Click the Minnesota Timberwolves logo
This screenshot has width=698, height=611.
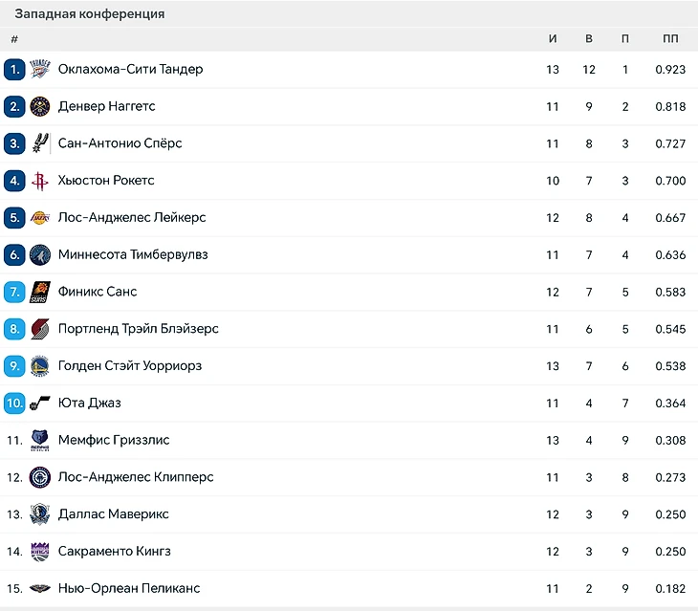(x=39, y=254)
